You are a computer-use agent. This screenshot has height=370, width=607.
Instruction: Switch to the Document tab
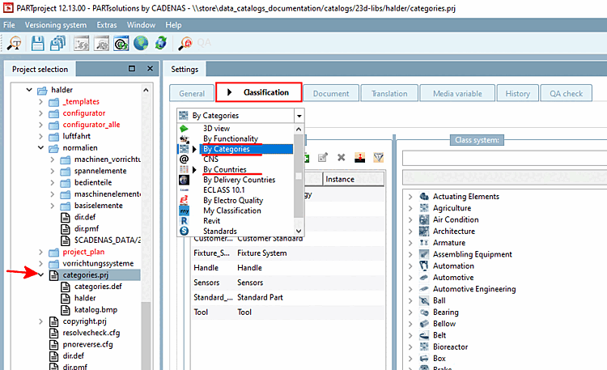pyautogui.click(x=331, y=93)
